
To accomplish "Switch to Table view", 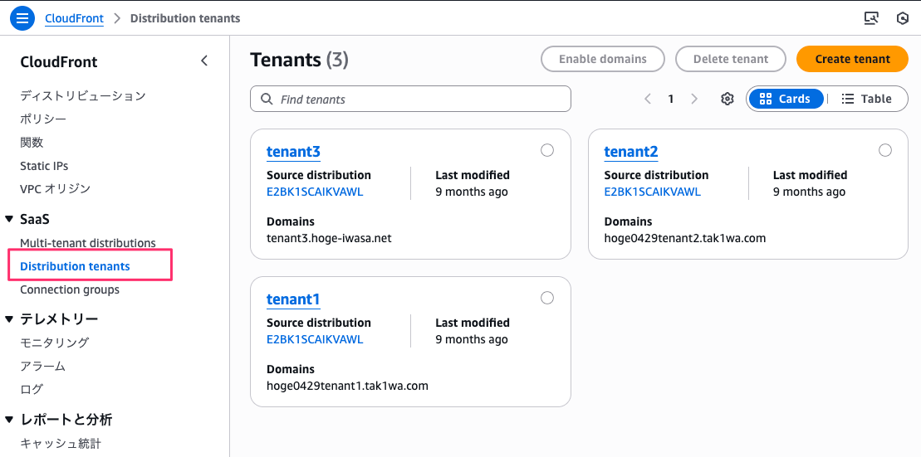I will pyautogui.click(x=866, y=99).
